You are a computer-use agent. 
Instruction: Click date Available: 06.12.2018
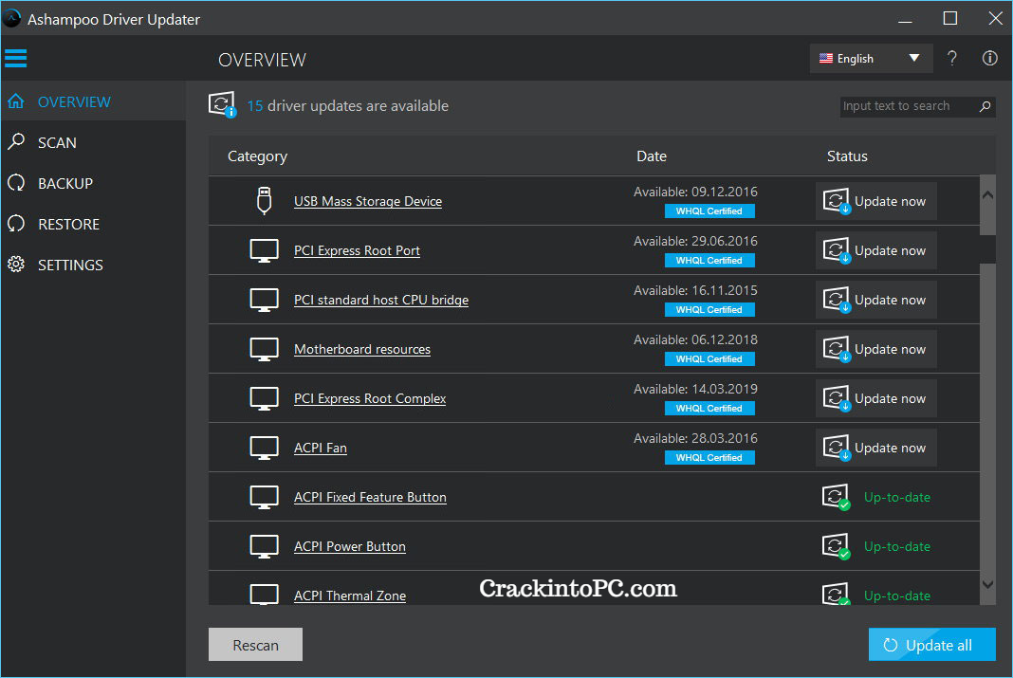pyautogui.click(x=695, y=339)
